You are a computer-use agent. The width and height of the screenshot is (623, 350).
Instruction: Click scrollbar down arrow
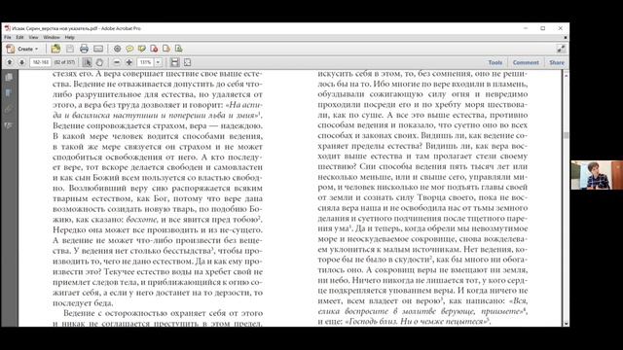click(x=566, y=324)
